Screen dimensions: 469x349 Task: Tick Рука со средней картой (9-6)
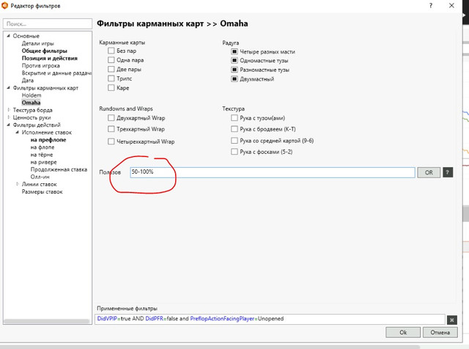(234, 140)
